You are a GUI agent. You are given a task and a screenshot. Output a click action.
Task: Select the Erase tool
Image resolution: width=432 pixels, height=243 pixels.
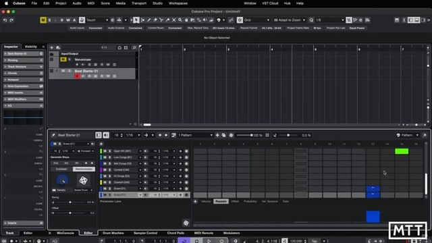[x=155, y=20]
